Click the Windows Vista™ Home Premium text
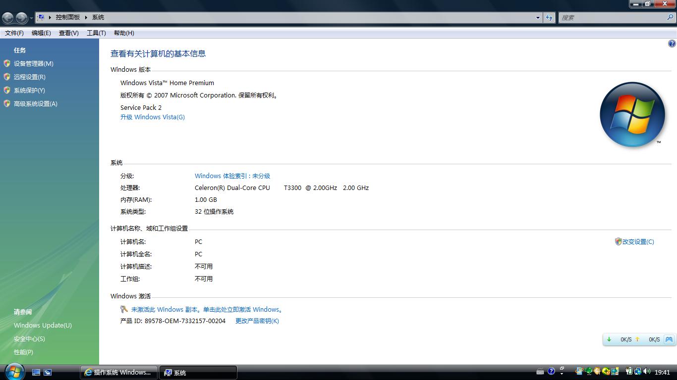 pyautogui.click(x=167, y=83)
